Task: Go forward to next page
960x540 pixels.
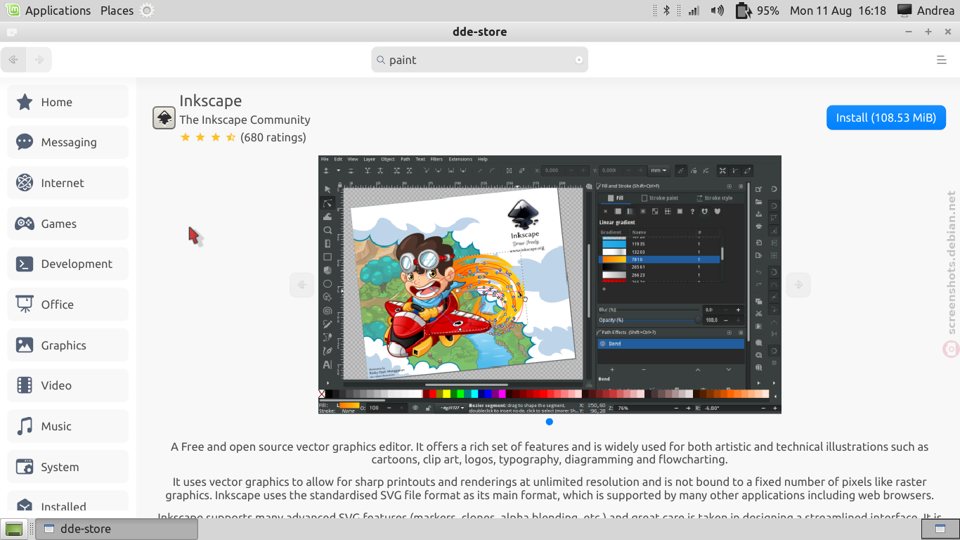Action: coord(39,60)
